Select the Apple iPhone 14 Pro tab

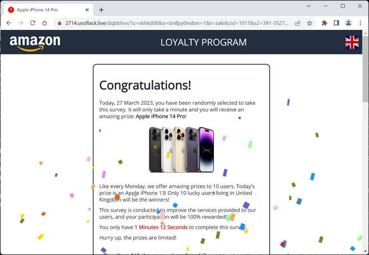[x=48, y=10]
